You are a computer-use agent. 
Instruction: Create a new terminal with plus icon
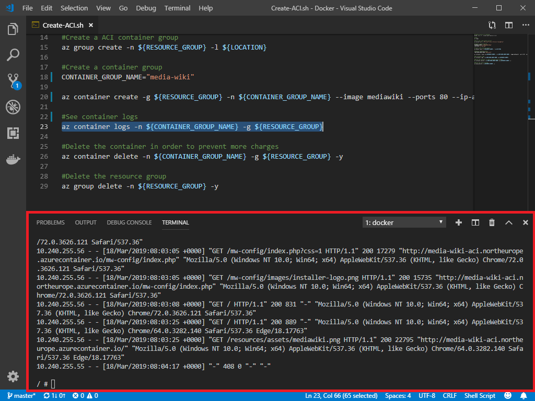[459, 222]
